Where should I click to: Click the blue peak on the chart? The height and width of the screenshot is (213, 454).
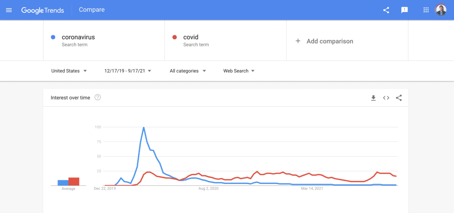pyautogui.click(x=144, y=128)
